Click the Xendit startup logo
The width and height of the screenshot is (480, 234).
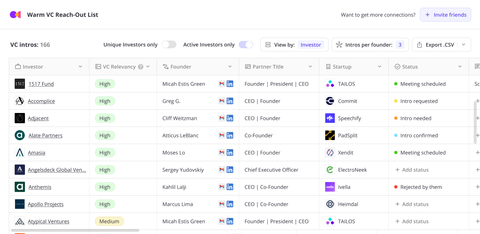[x=330, y=152]
